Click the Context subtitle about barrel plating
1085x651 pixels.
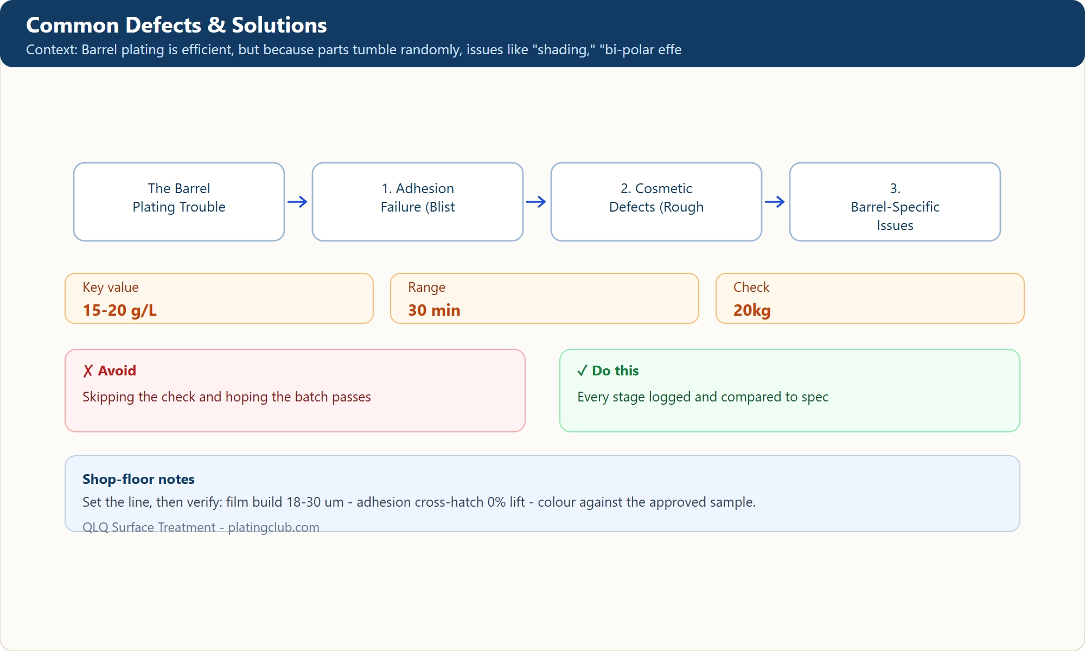point(354,49)
